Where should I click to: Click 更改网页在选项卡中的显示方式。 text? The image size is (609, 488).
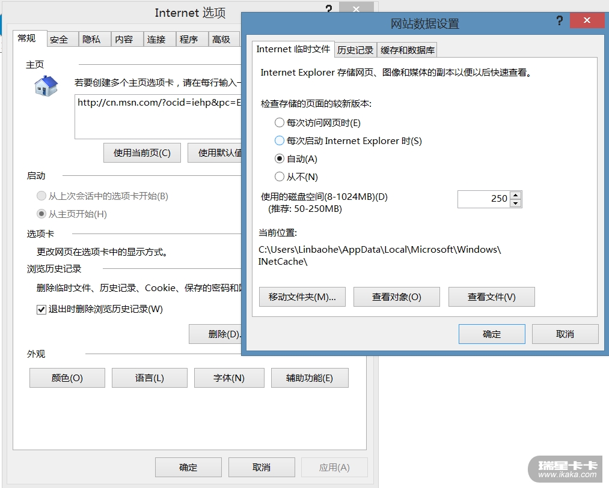[x=103, y=252]
